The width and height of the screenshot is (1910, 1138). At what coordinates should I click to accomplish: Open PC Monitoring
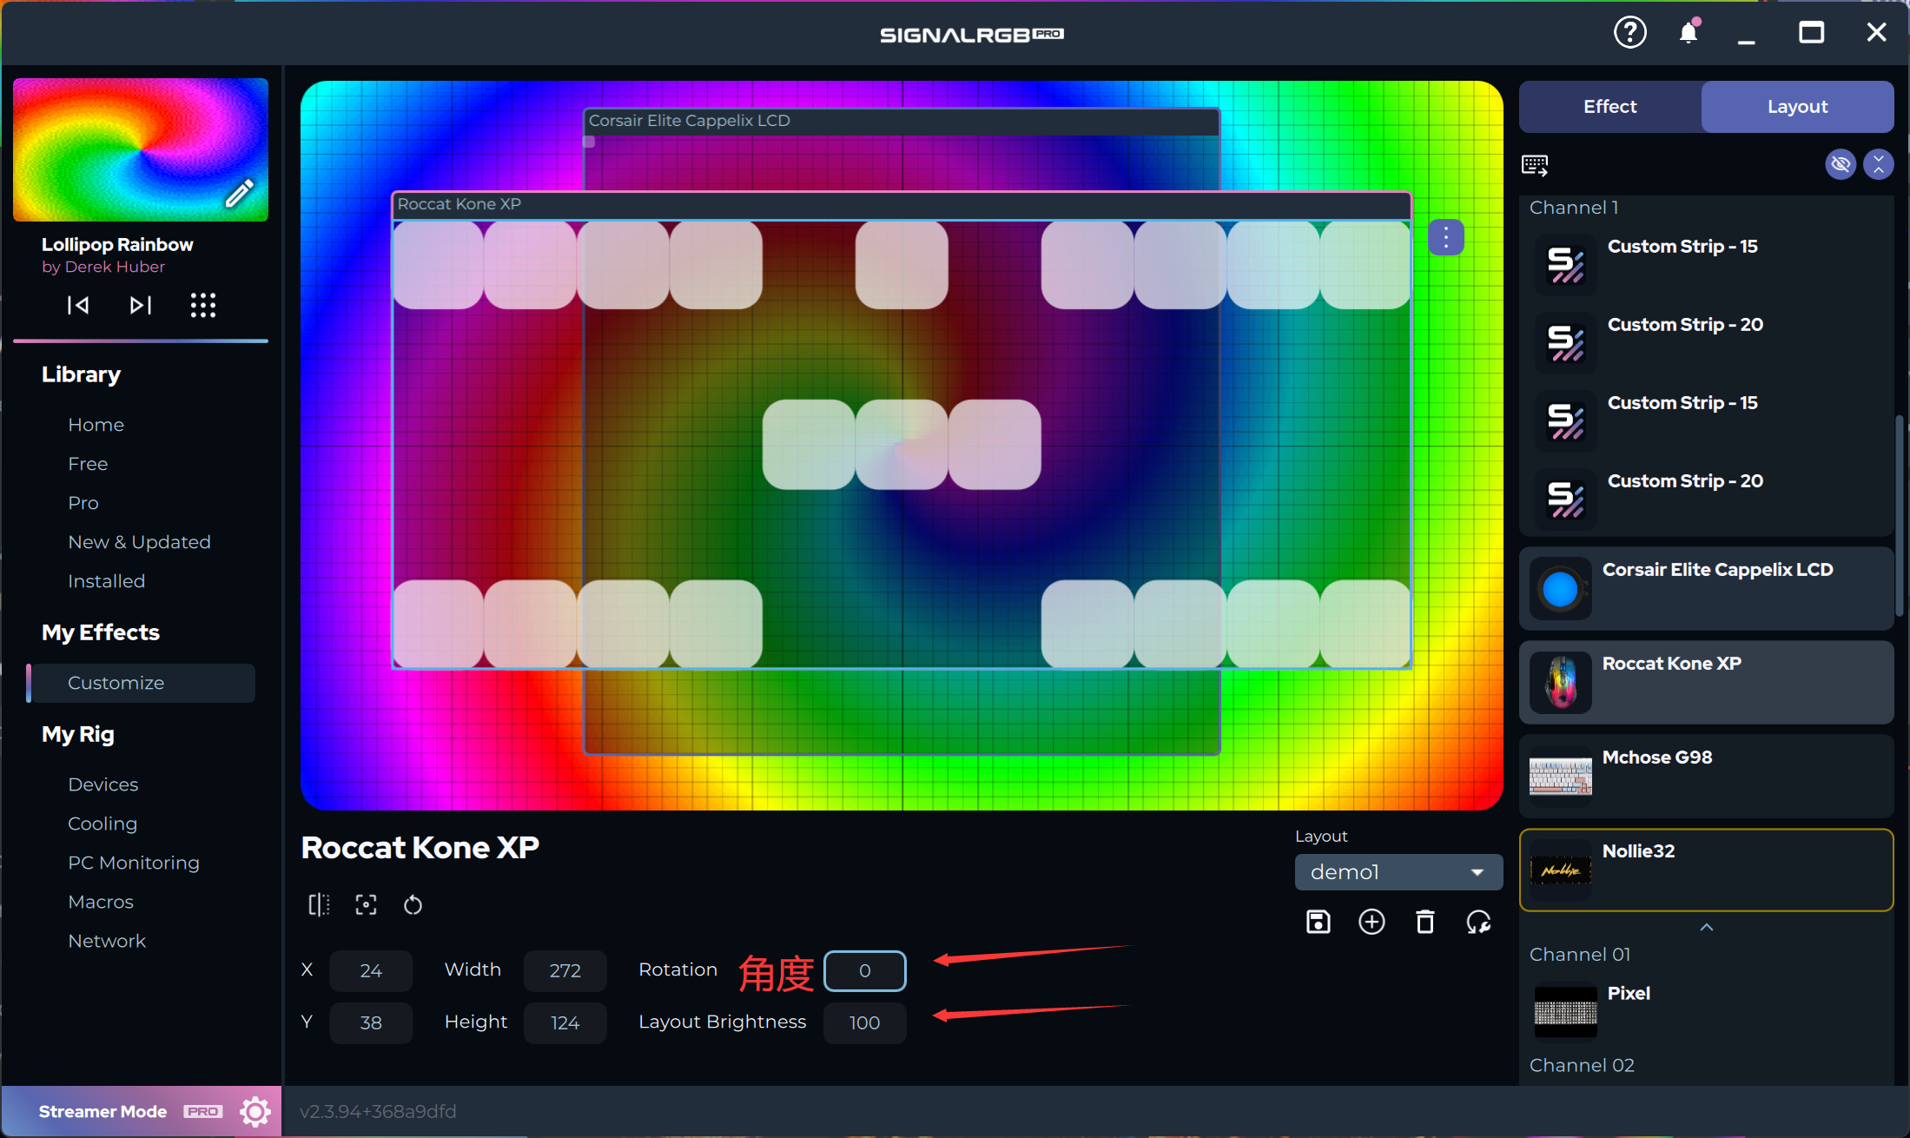pyautogui.click(x=134, y=863)
